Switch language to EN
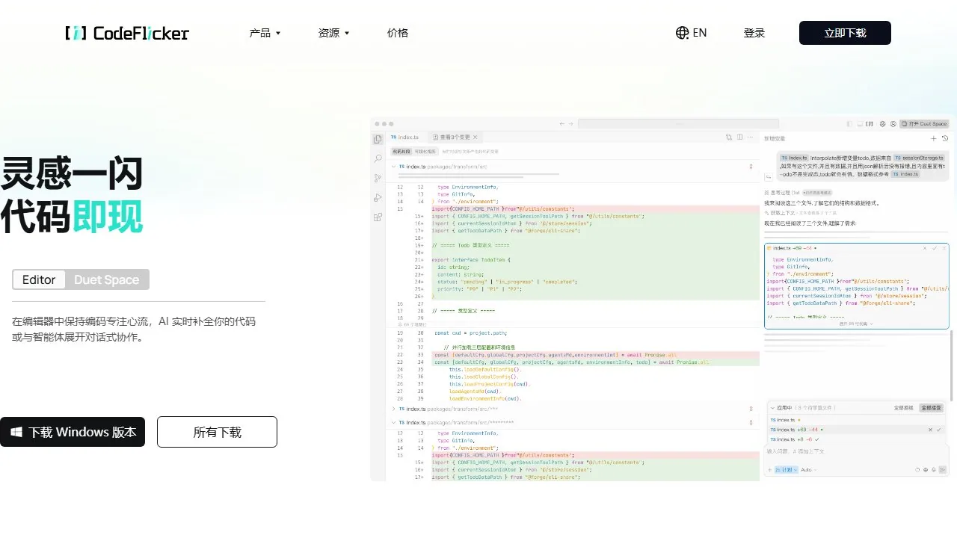 [x=691, y=33]
